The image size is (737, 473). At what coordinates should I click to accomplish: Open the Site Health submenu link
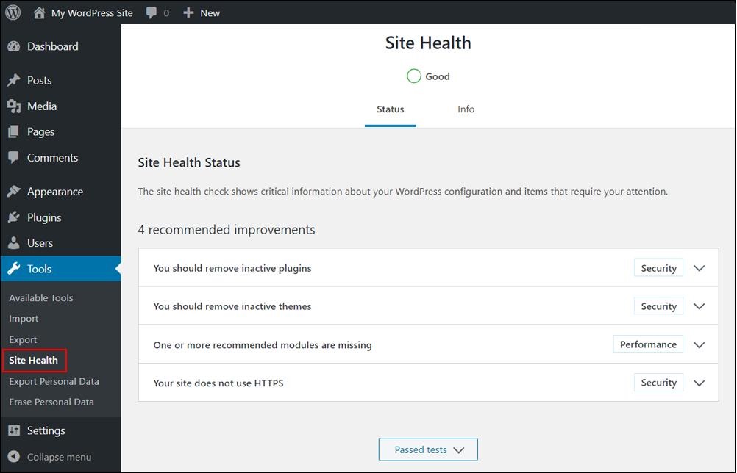pos(33,361)
